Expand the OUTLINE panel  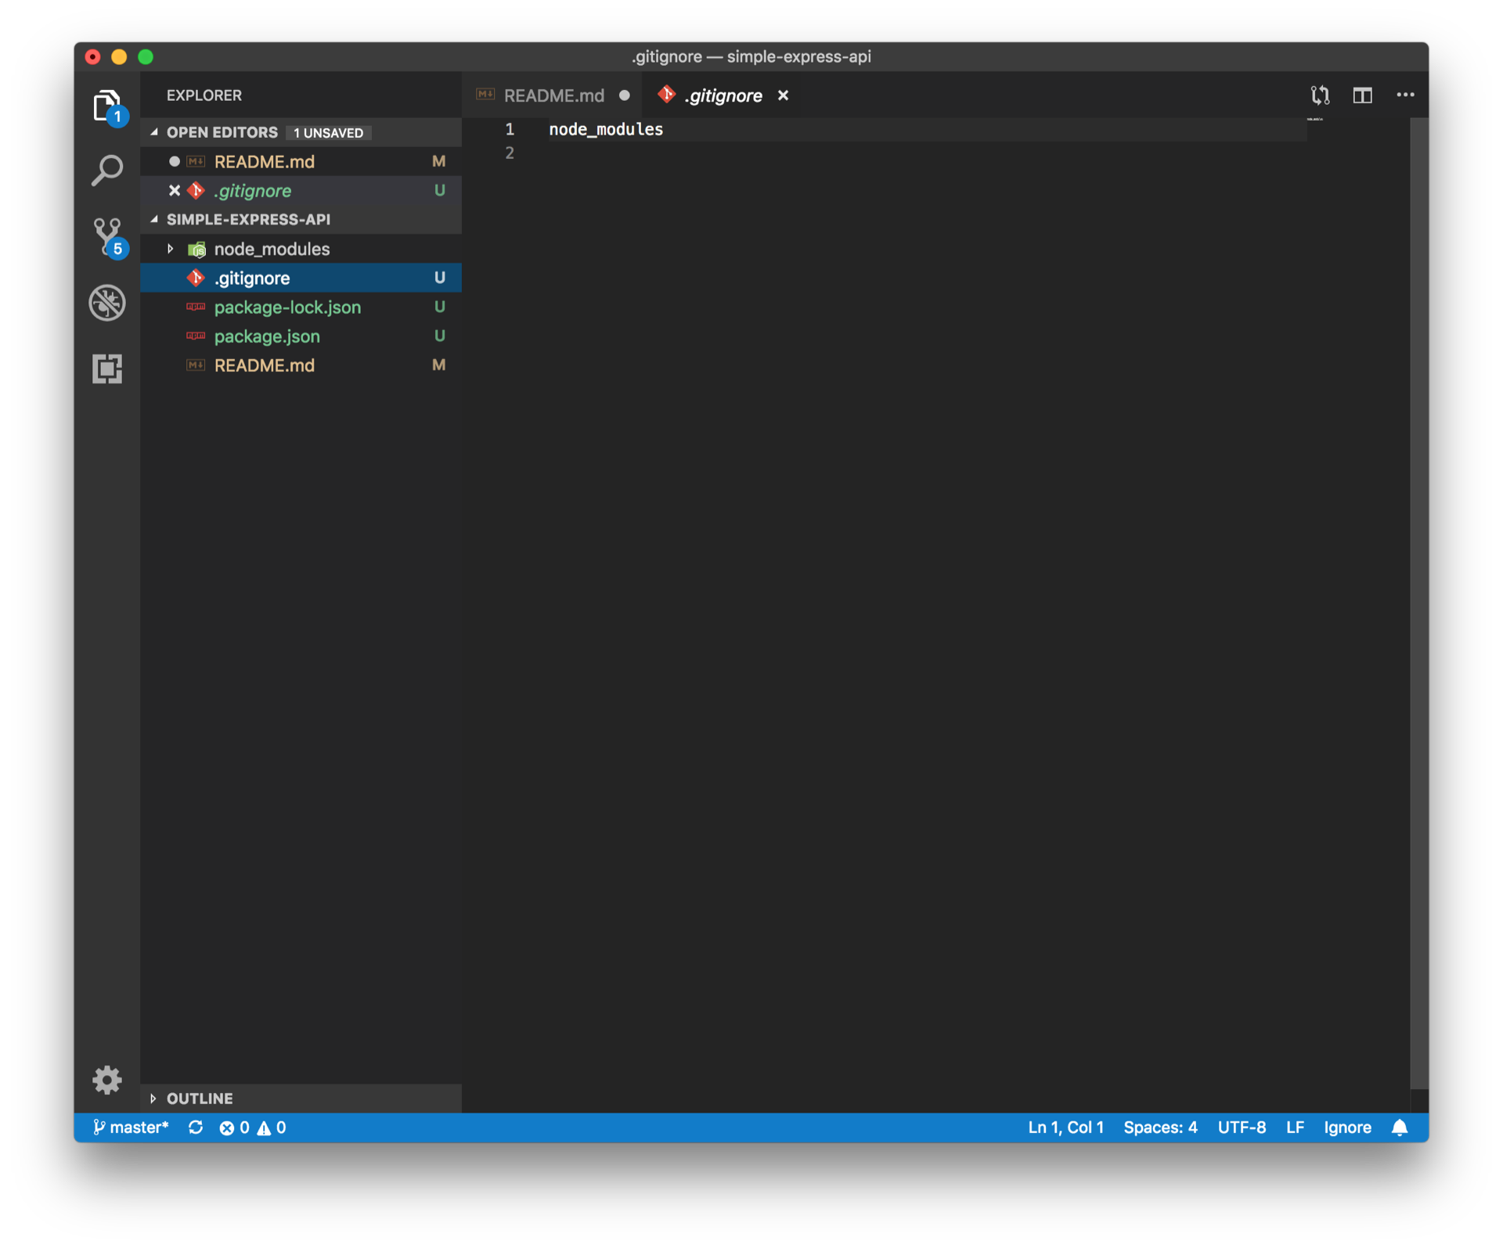tap(200, 1099)
